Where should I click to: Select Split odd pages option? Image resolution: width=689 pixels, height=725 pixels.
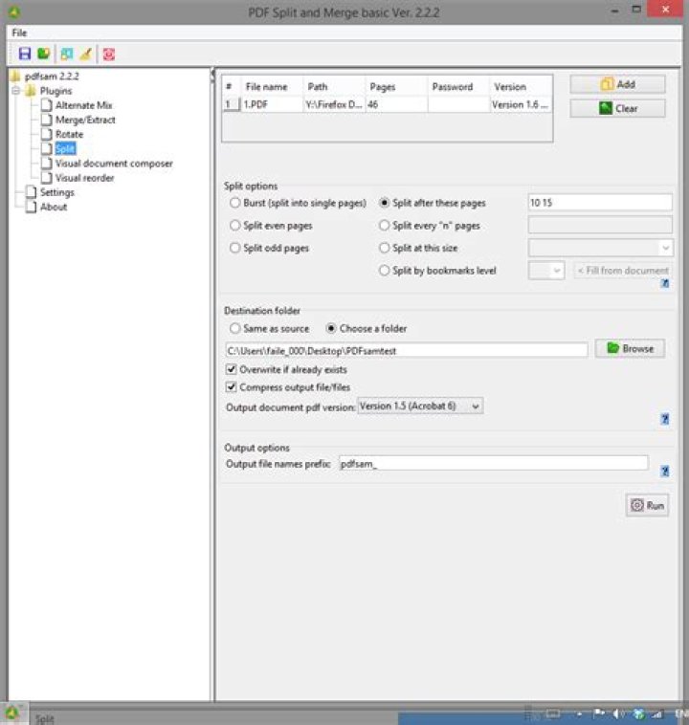click(235, 248)
